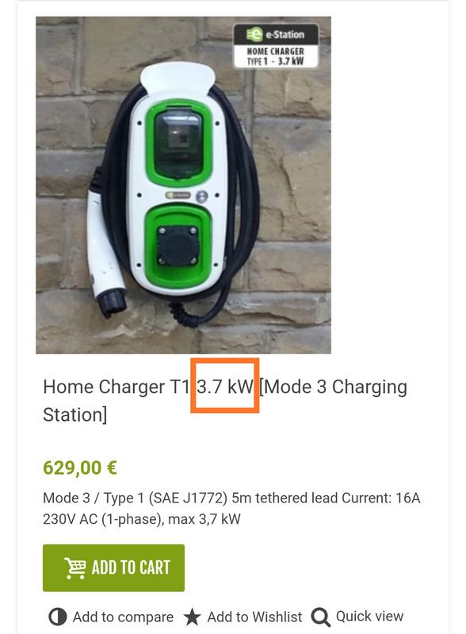Click the HOME CHARGER TYPE 1 label on the photo
466x634 pixels.
click(276, 56)
